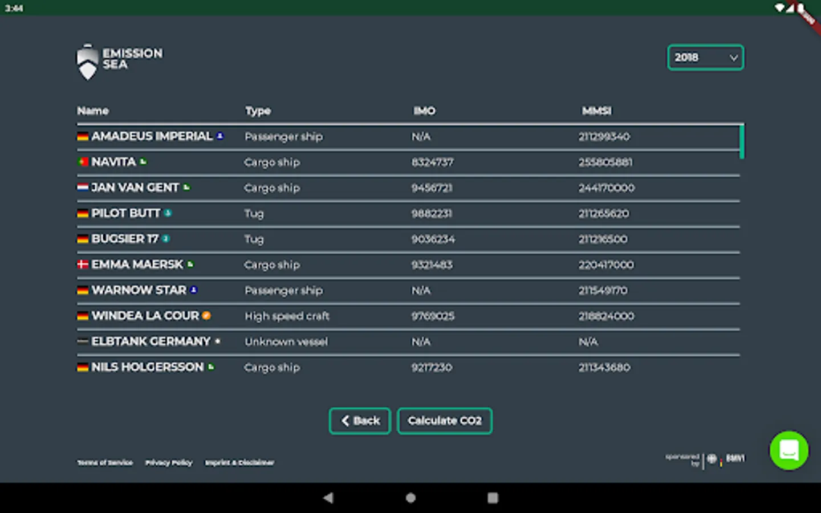Select the NAVITA ship name
This screenshot has width=821, height=513.
[x=113, y=162]
